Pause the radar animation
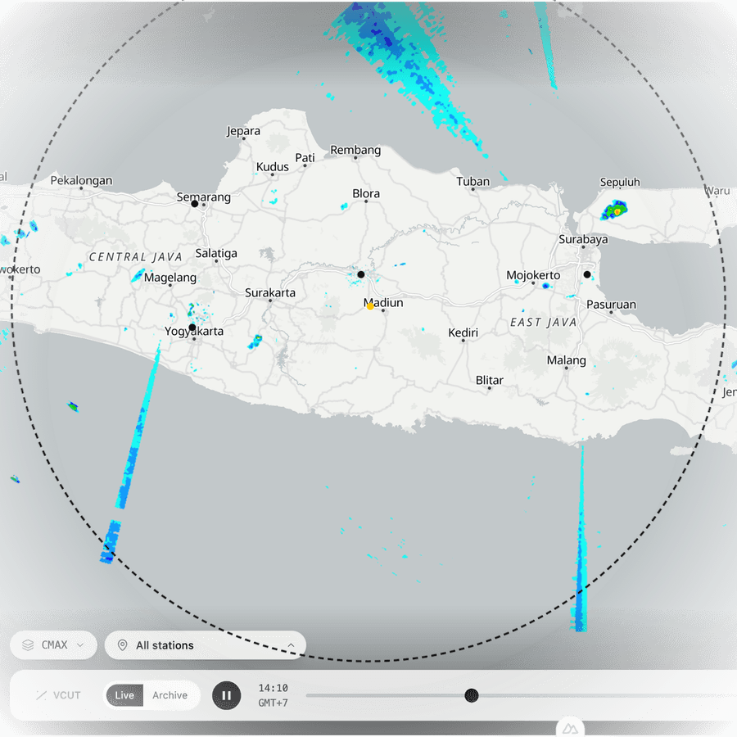The height and width of the screenshot is (737, 737). [227, 695]
